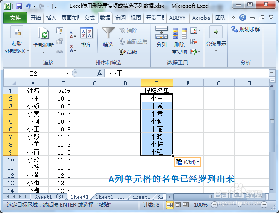Select the Sheet1 (3) worksheet tab
The image size is (279, 213).
[49, 197]
